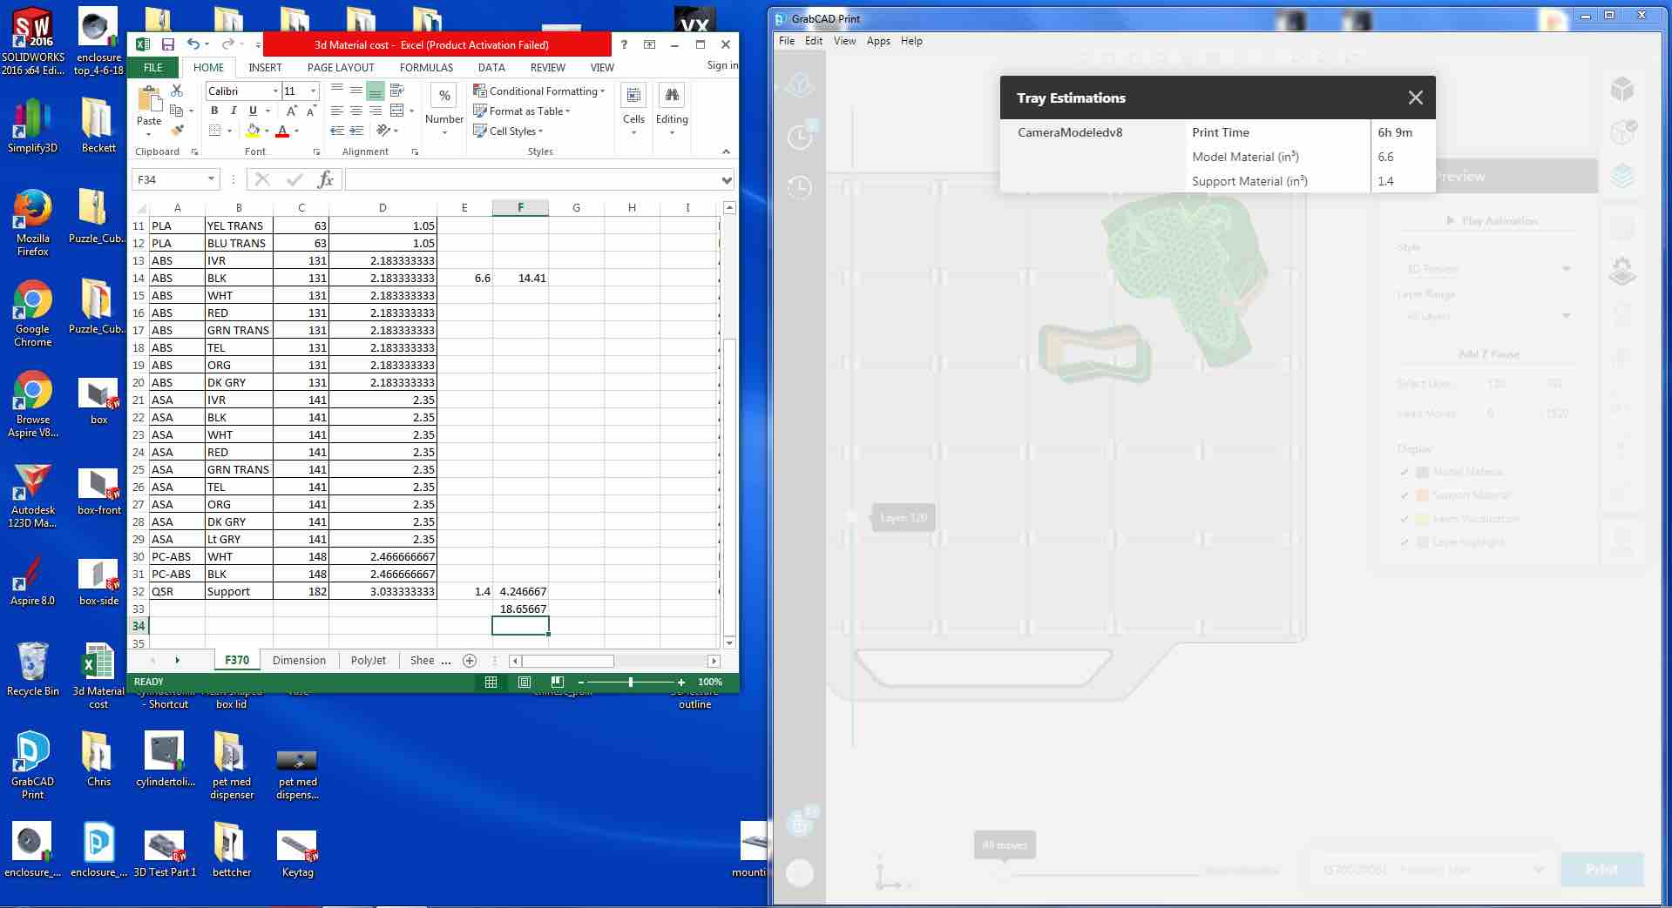Viewport: 1672px width, 908px height.
Task: Decrease cell indent
Action: (x=337, y=131)
